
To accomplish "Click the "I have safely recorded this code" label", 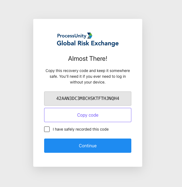I will coord(81,129).
